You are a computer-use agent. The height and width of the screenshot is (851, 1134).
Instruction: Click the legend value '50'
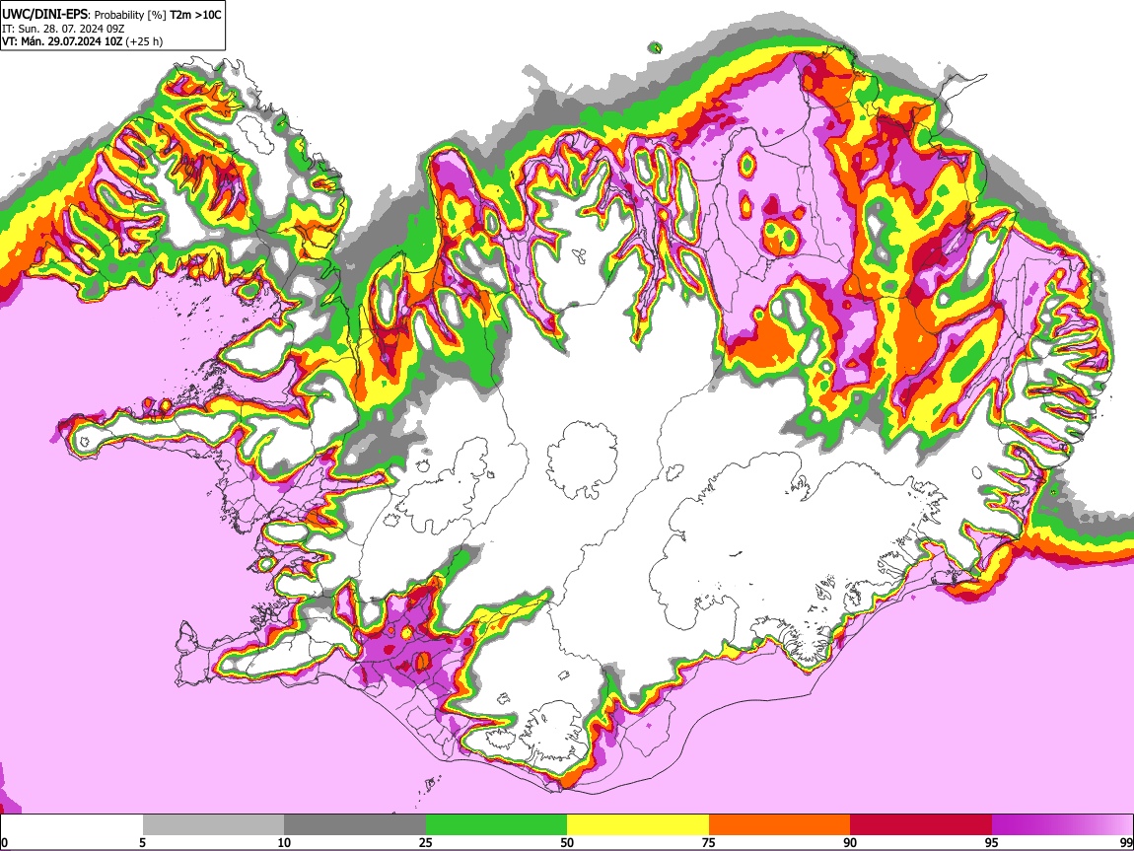567,843
